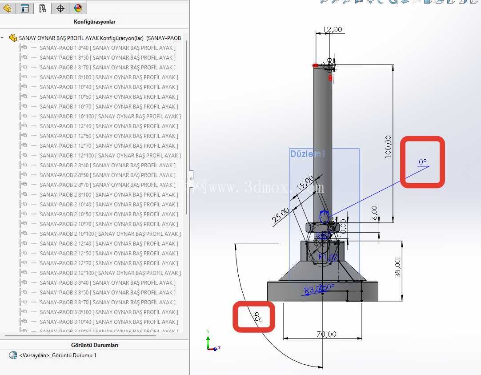Select configuration SANAY-PAOB 3 8*50
This screenshot has height=375, width=481.
(108, 293)
